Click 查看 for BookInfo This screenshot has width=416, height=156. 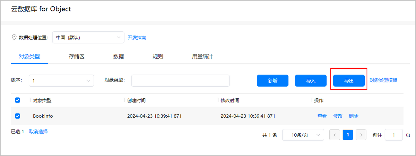(322, 116)
